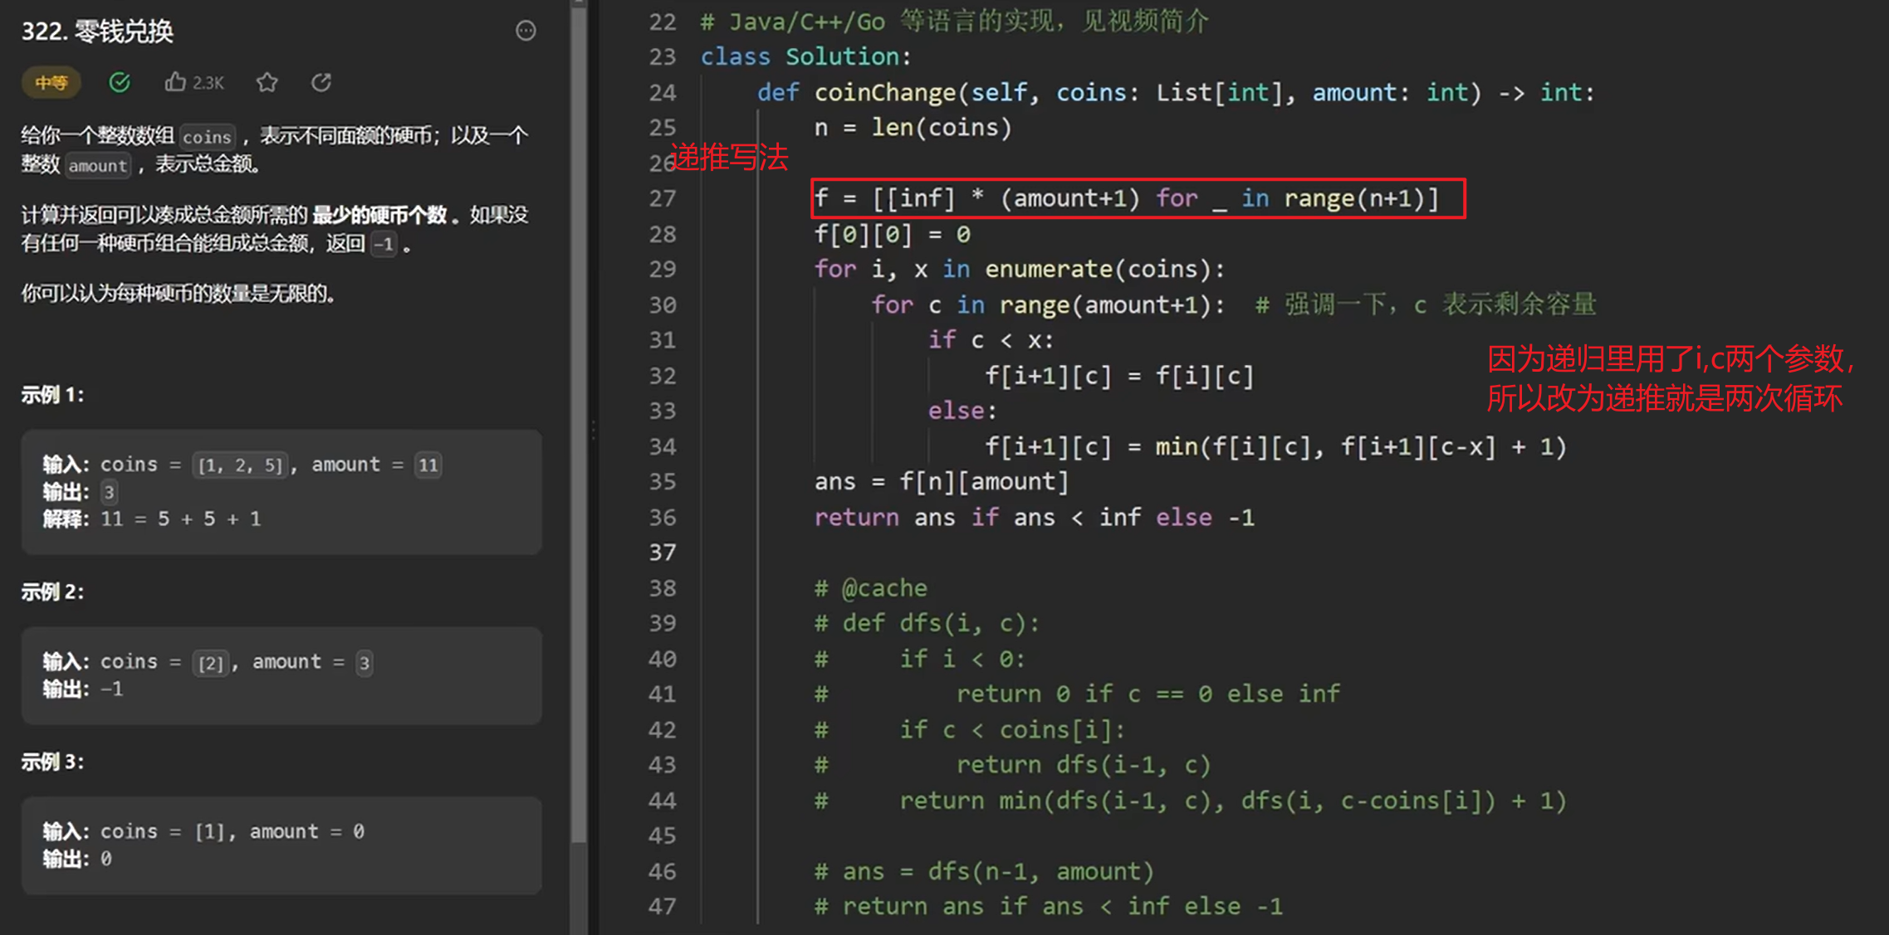Click the share arrow icon
Viewport: 1889px width, 935px height.
tap(321, 82)
